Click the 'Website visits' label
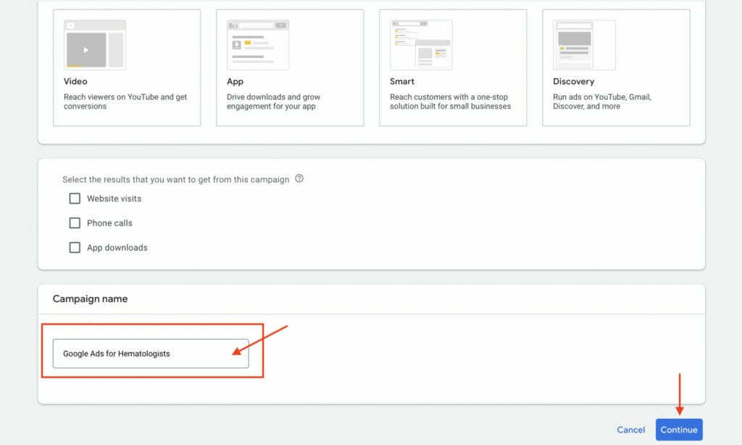This screenshot has height=445, width=742. 114,199
